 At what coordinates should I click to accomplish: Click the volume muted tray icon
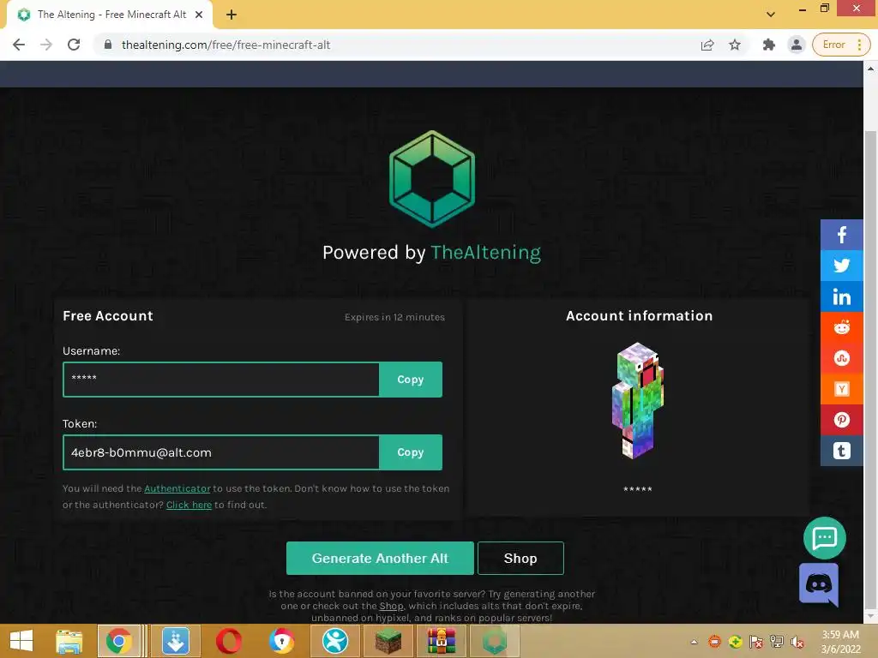coord(797,642)
